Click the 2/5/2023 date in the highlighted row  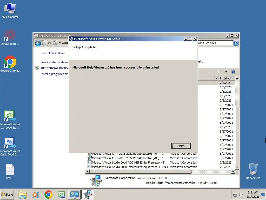click(x=226, y=83)
